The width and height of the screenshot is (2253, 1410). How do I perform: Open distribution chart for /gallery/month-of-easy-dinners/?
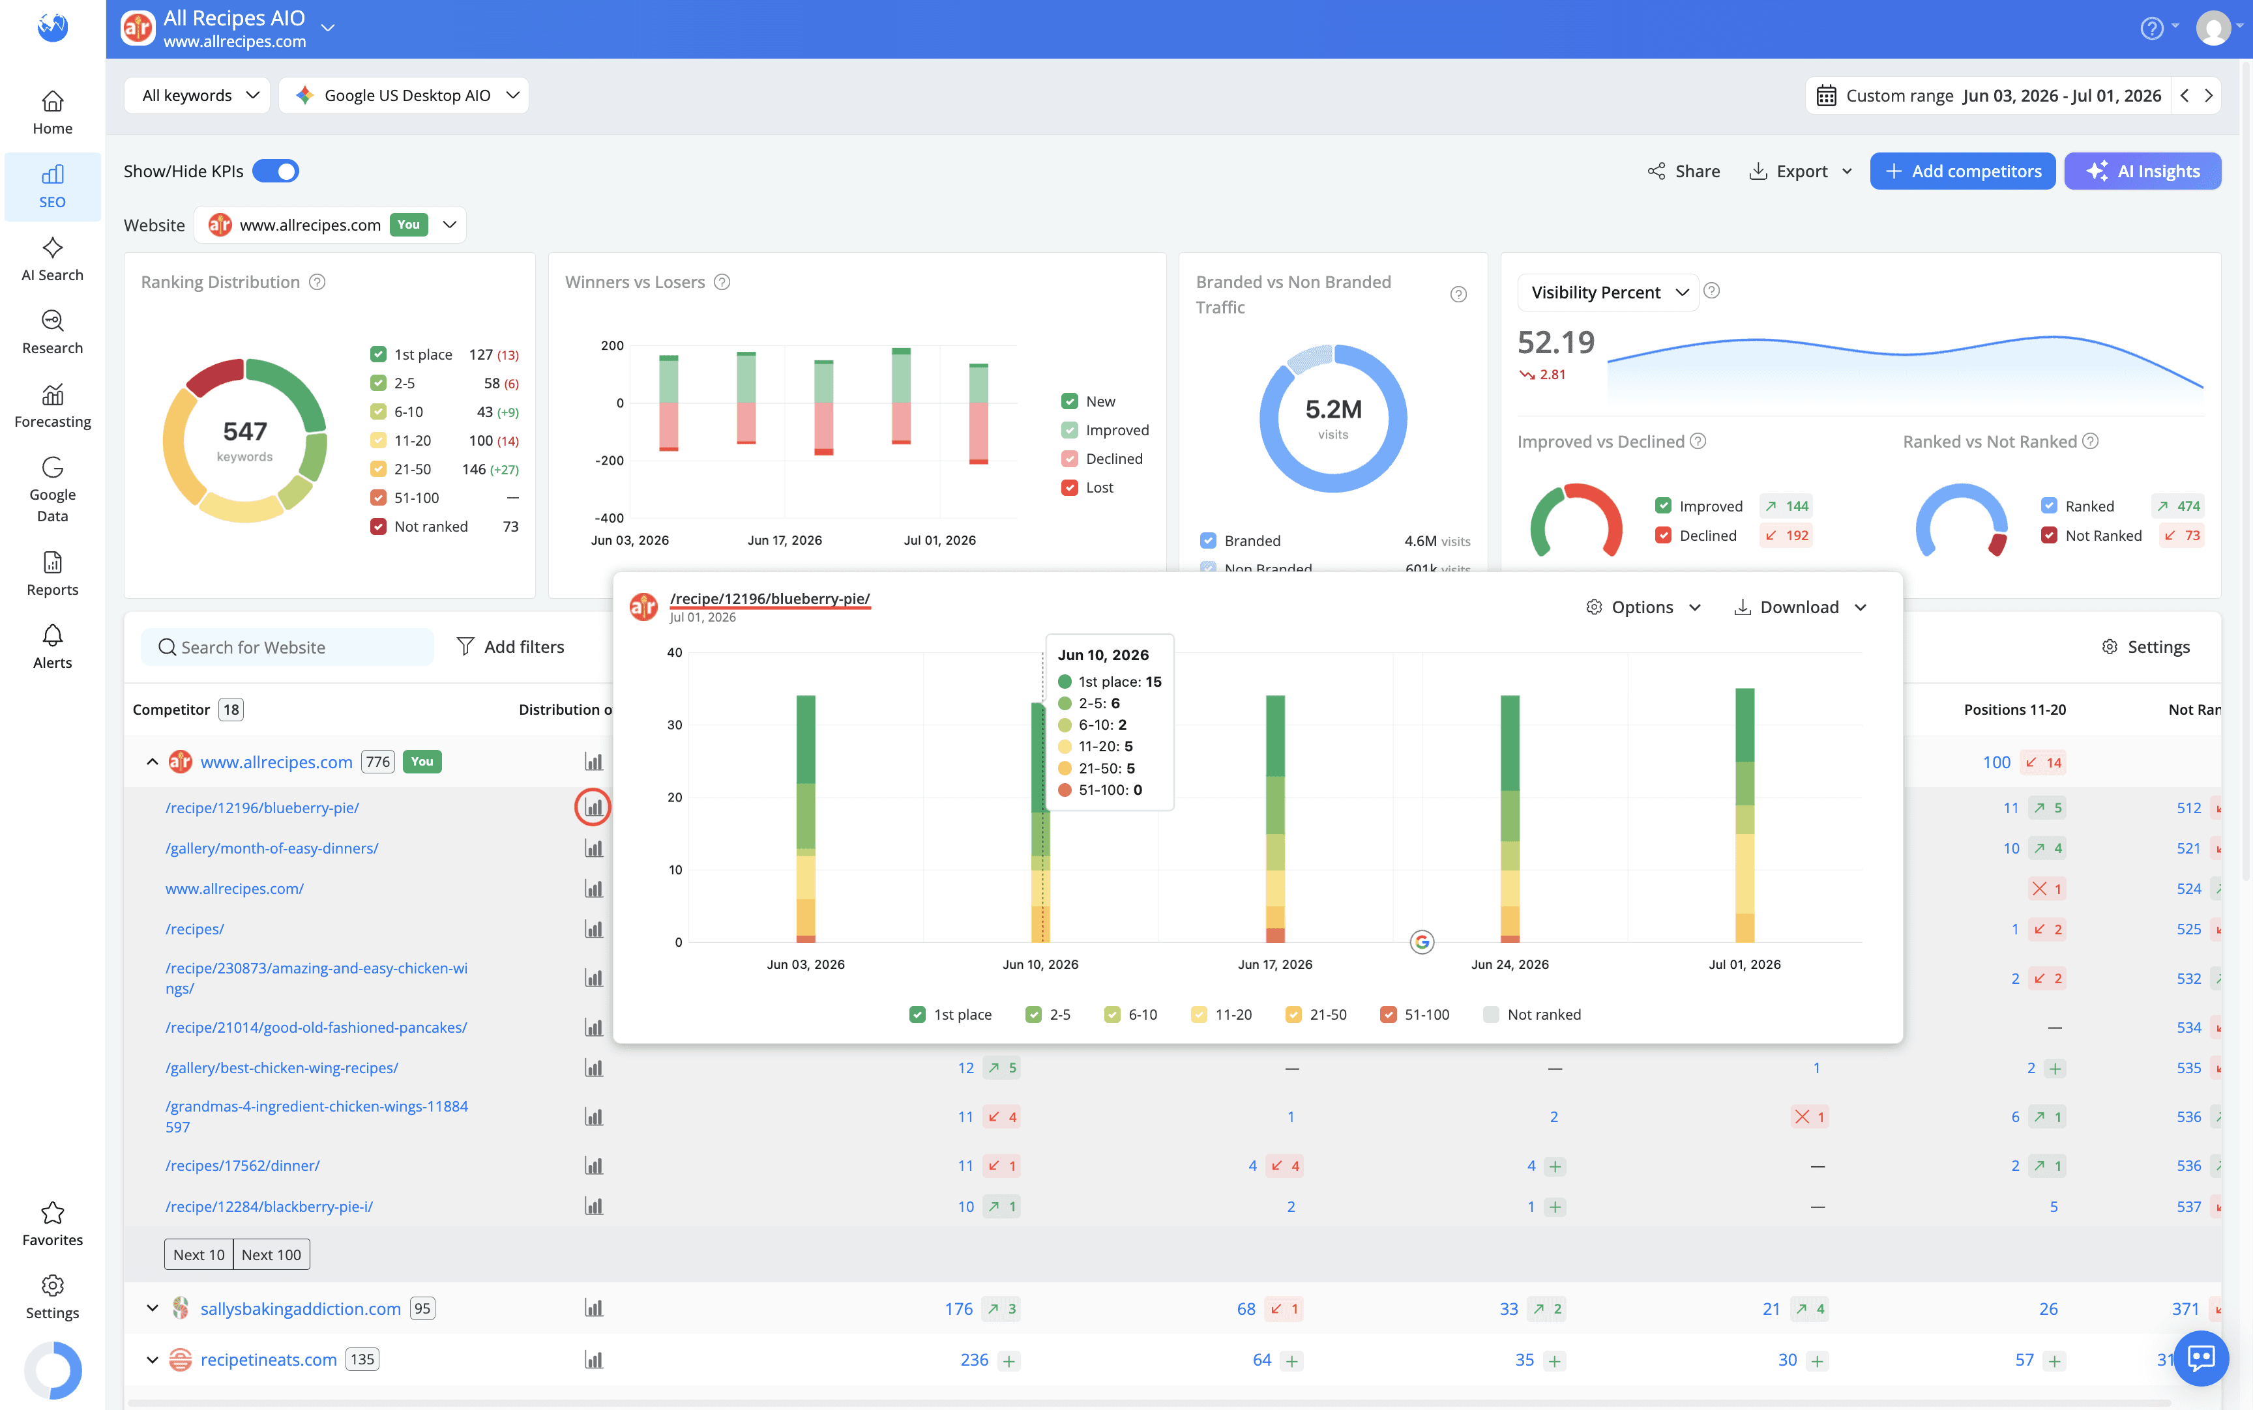point(593,848)
